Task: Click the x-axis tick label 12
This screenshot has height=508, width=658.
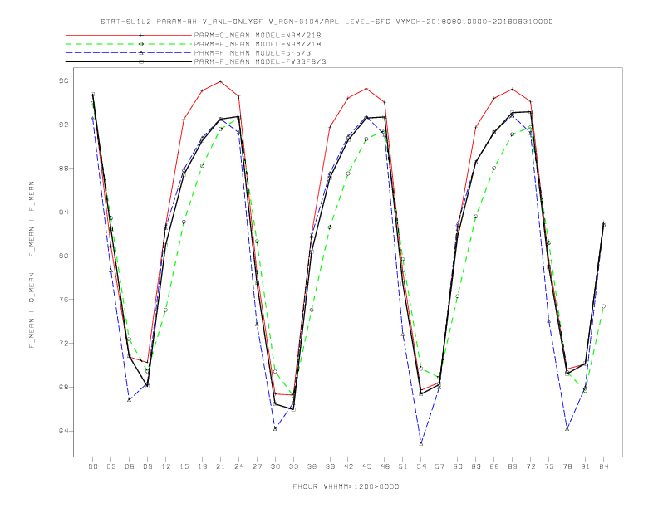Action: click(166, 466)
